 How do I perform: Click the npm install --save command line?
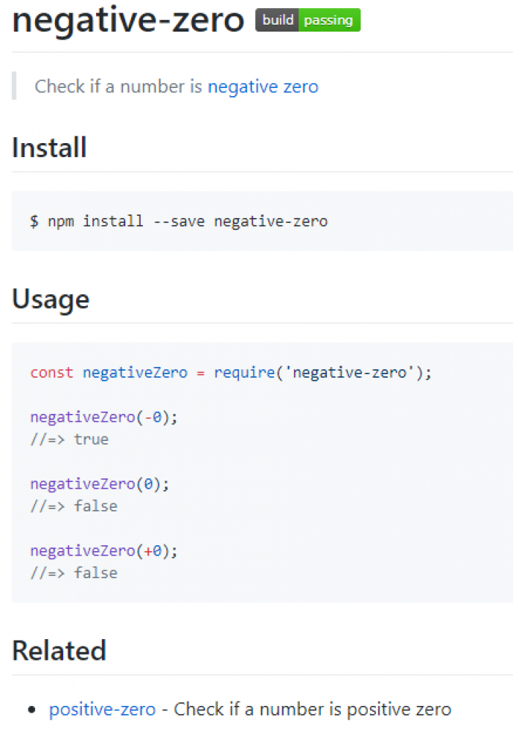(x=179, y=221)
